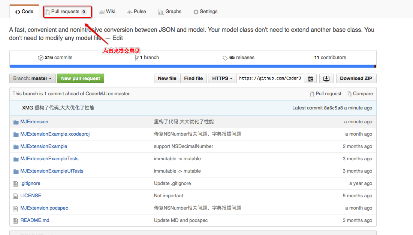Open 'immutable -> mutable' commit for MJExtensionExampleTests
The width and height of the screenshot is (413, 235).
coord(177,159)
